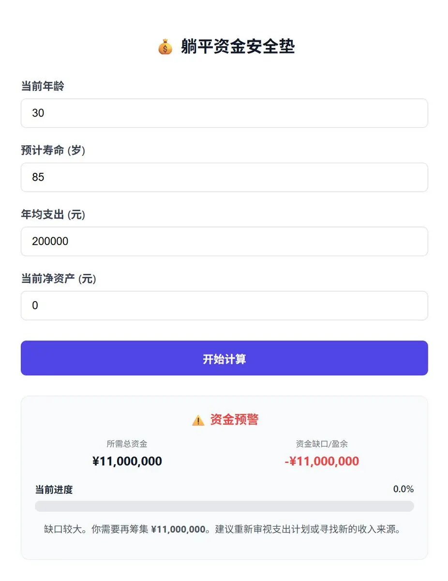The image size is (448, 581).
Task: Click the 资金缺口/盈余 caption
Action: click(322, 443)
